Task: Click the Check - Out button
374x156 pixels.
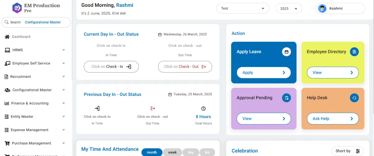Action: coord(185,67)
